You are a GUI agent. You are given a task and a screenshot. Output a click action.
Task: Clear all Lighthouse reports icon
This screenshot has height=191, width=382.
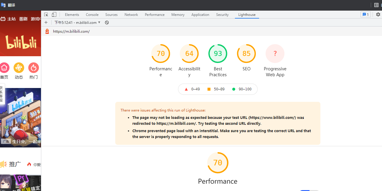click(107, 22)
